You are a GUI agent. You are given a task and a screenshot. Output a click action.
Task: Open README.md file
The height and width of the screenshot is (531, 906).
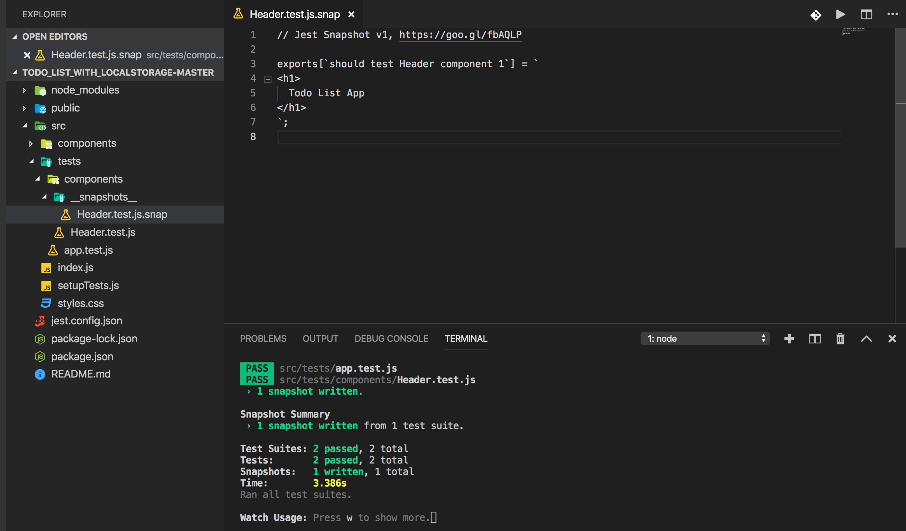81,374
